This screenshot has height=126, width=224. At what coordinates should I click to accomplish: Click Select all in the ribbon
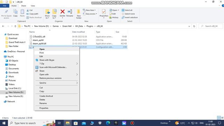coord(127,10)
